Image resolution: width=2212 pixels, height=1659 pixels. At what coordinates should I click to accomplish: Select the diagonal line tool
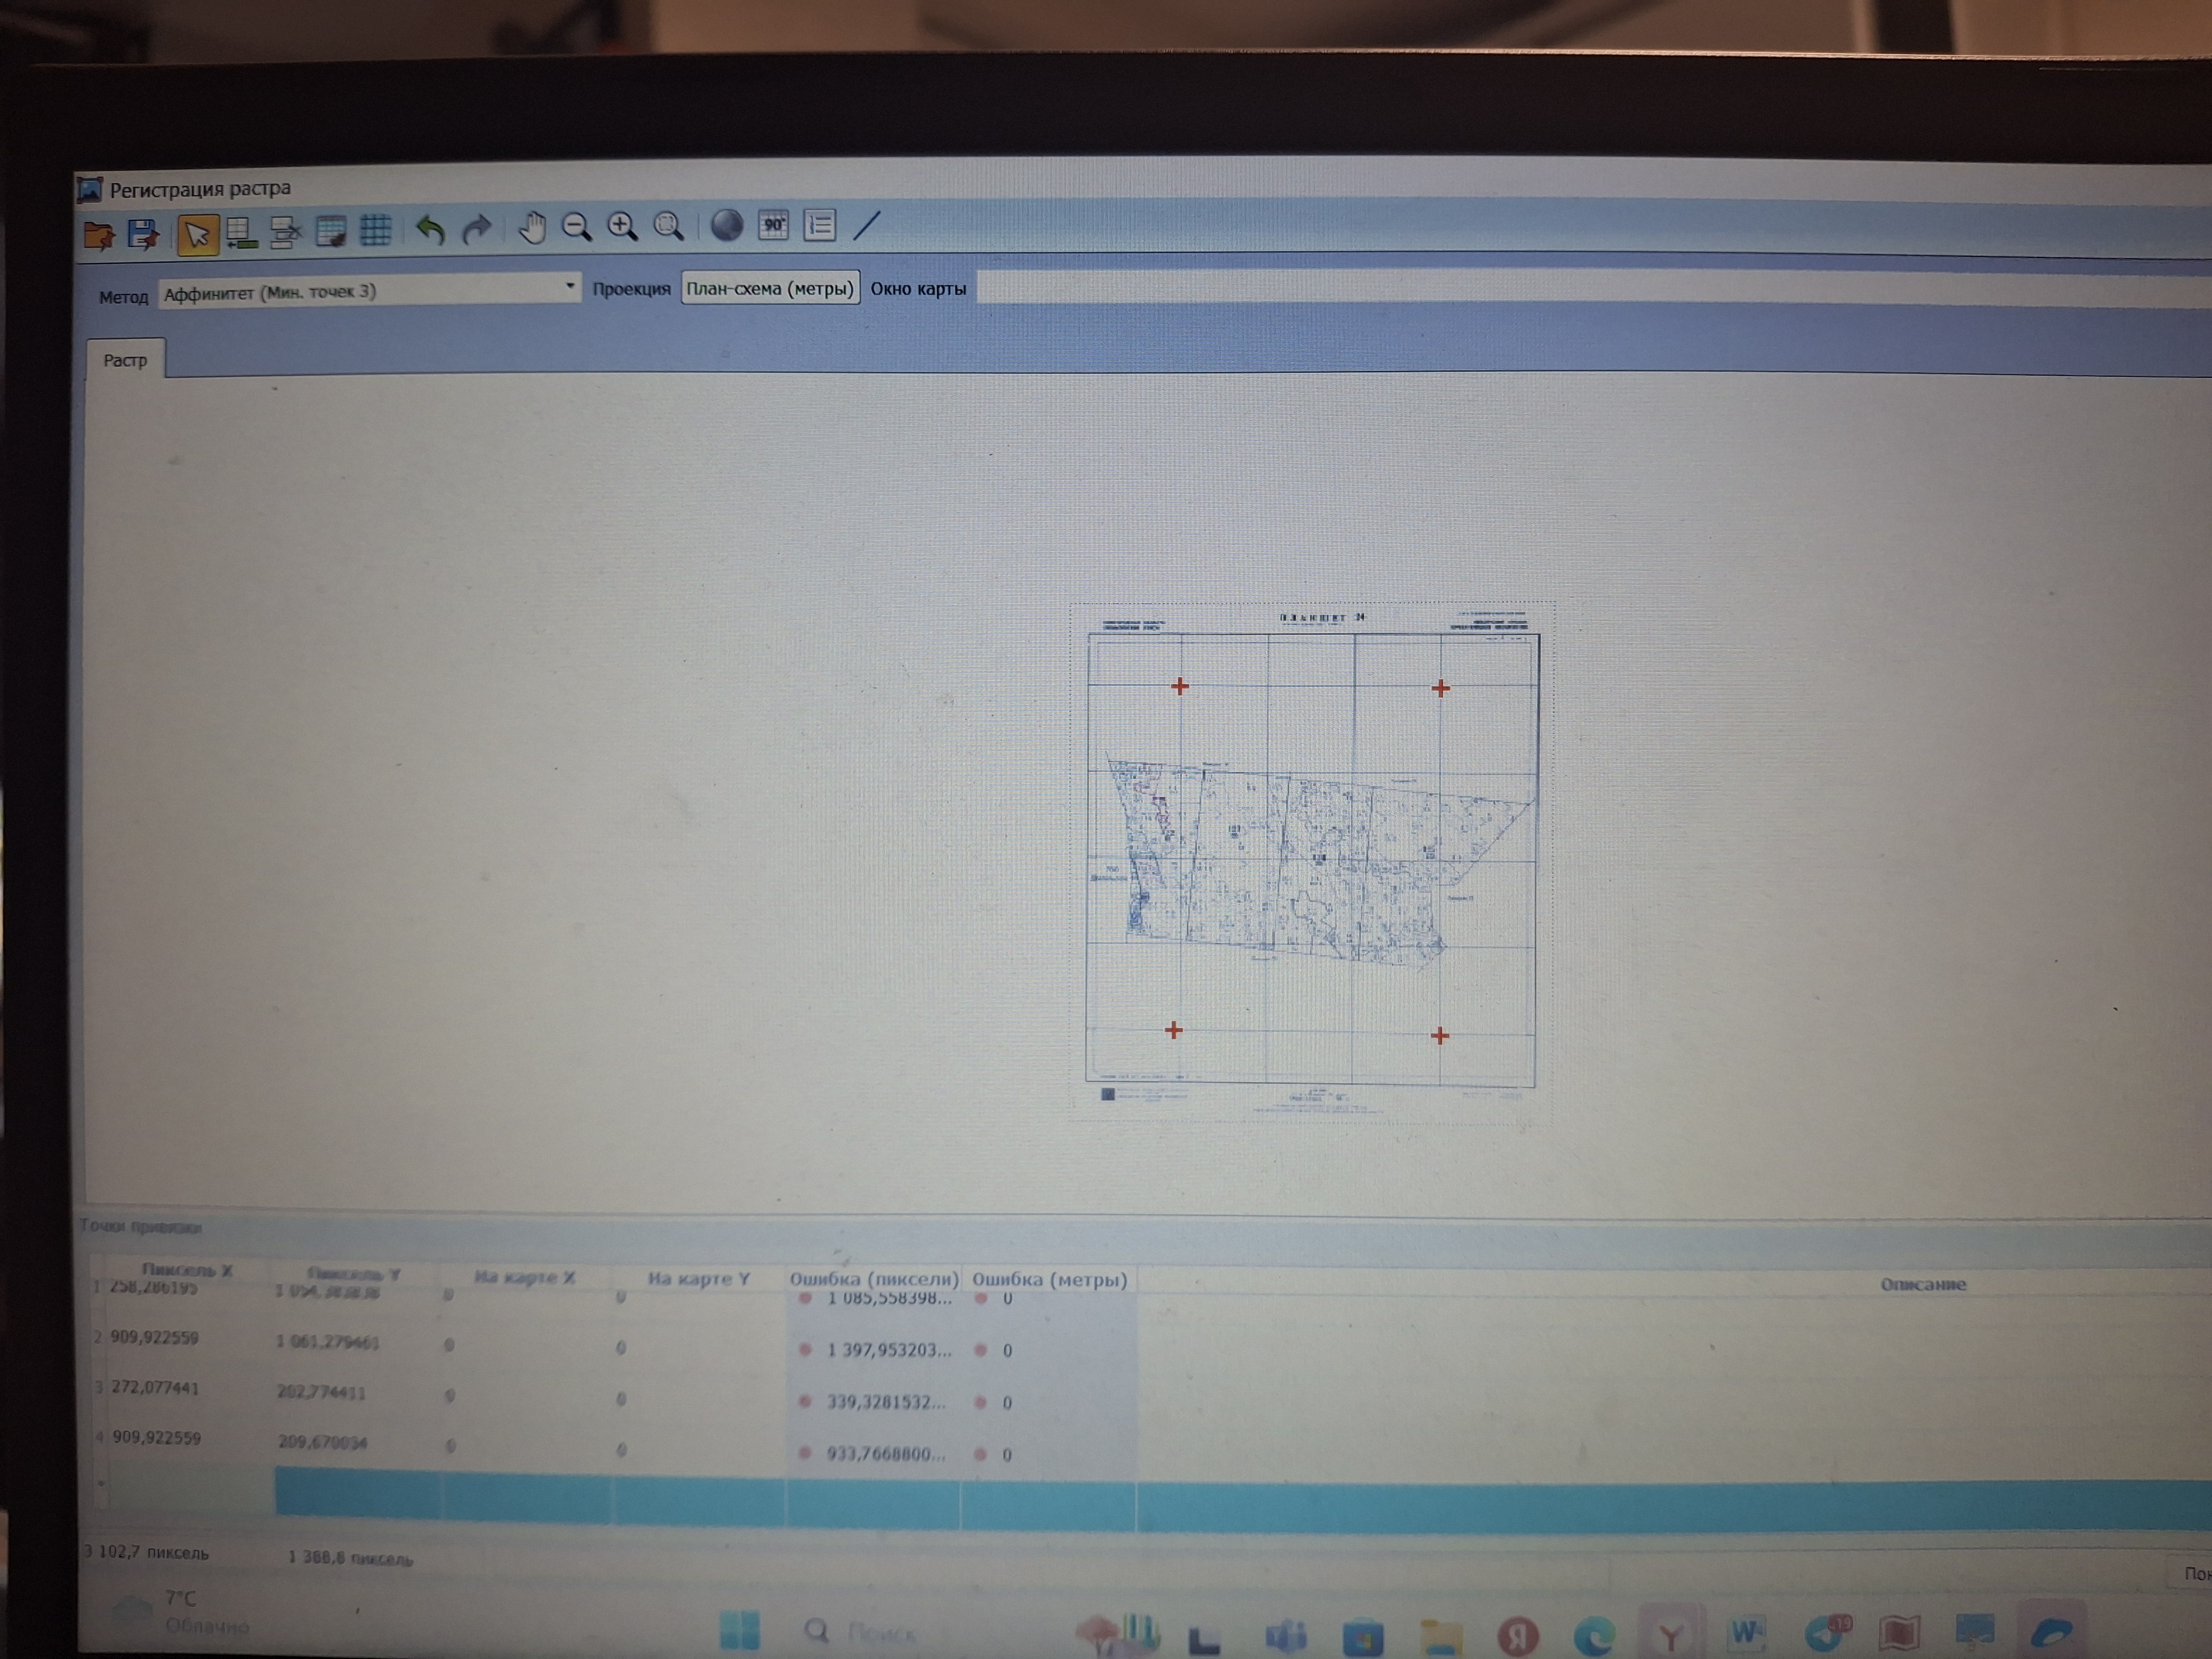coord(867,225)
